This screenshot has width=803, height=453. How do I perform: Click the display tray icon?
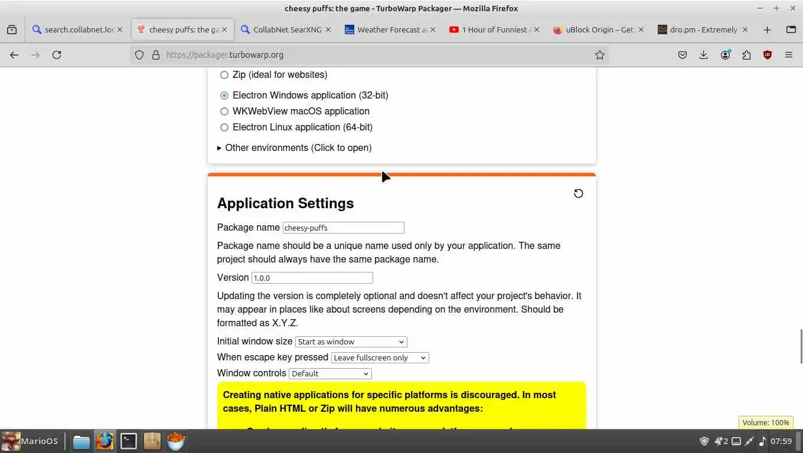tap(736, 441)
